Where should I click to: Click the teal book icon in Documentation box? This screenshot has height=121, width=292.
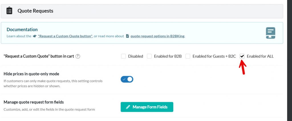pos(270,33)
